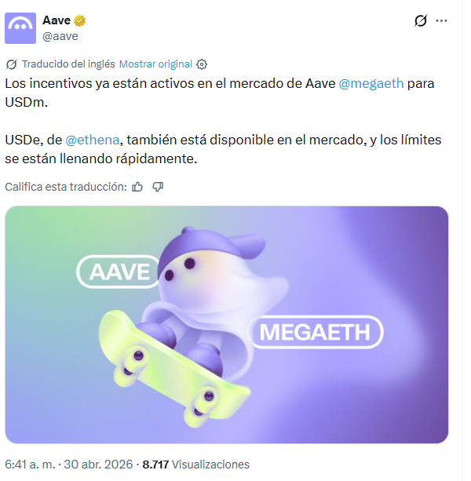
Task: Click the translation icon beside 'Traducido del inglés'
Action: coord(12,64)
